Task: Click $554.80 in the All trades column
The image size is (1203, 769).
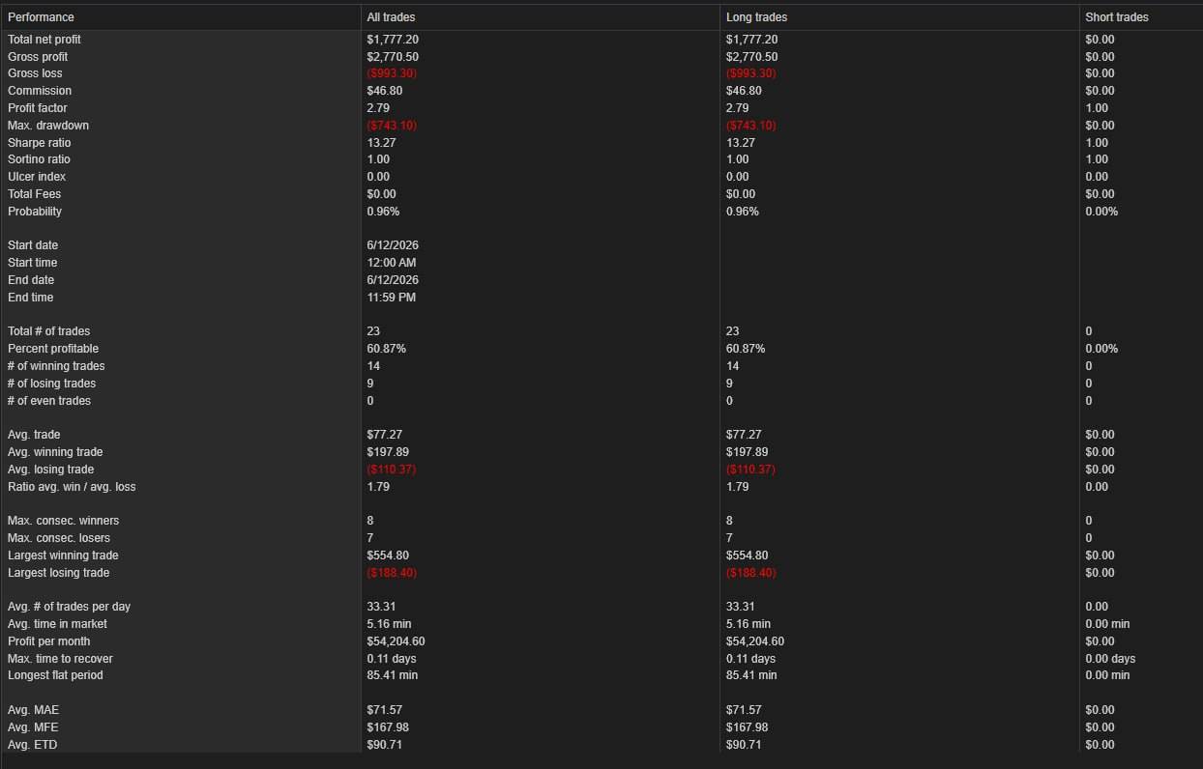Action: click(x=388, y=555)
